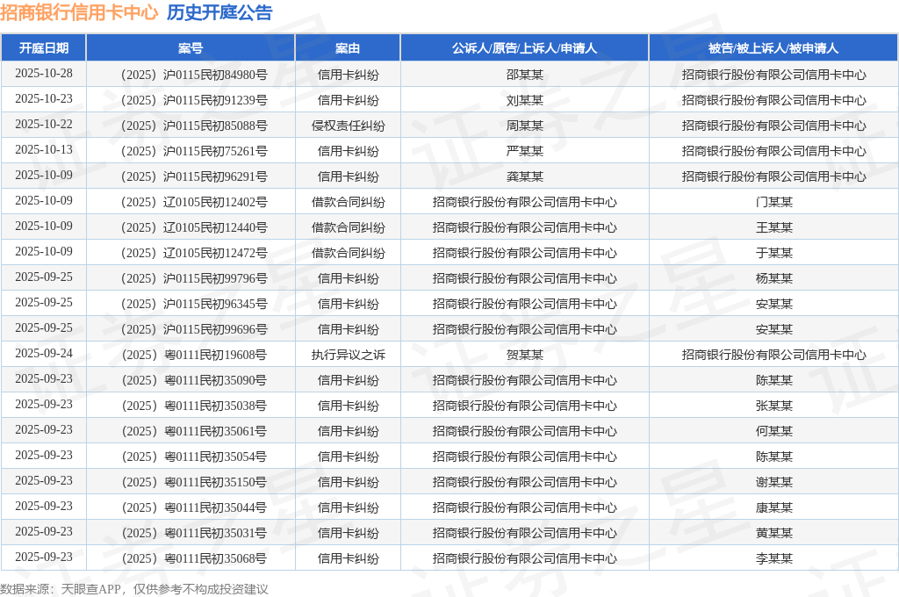Click case number 沪0115民初85088号
899x597 pixels.
point(194,126)
